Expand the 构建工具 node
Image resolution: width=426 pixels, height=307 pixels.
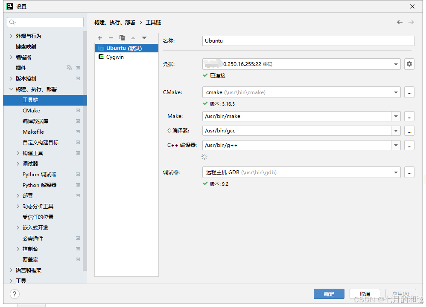18,153
